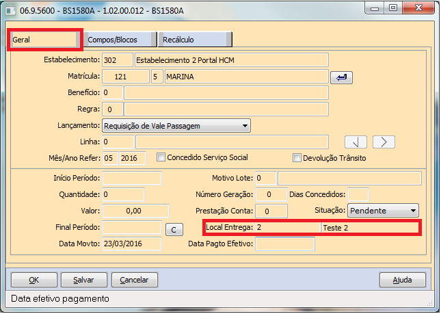Click the C button next to Final Período
The width and height of the screenshot is (441, 314).
click(x=174, y=230)
